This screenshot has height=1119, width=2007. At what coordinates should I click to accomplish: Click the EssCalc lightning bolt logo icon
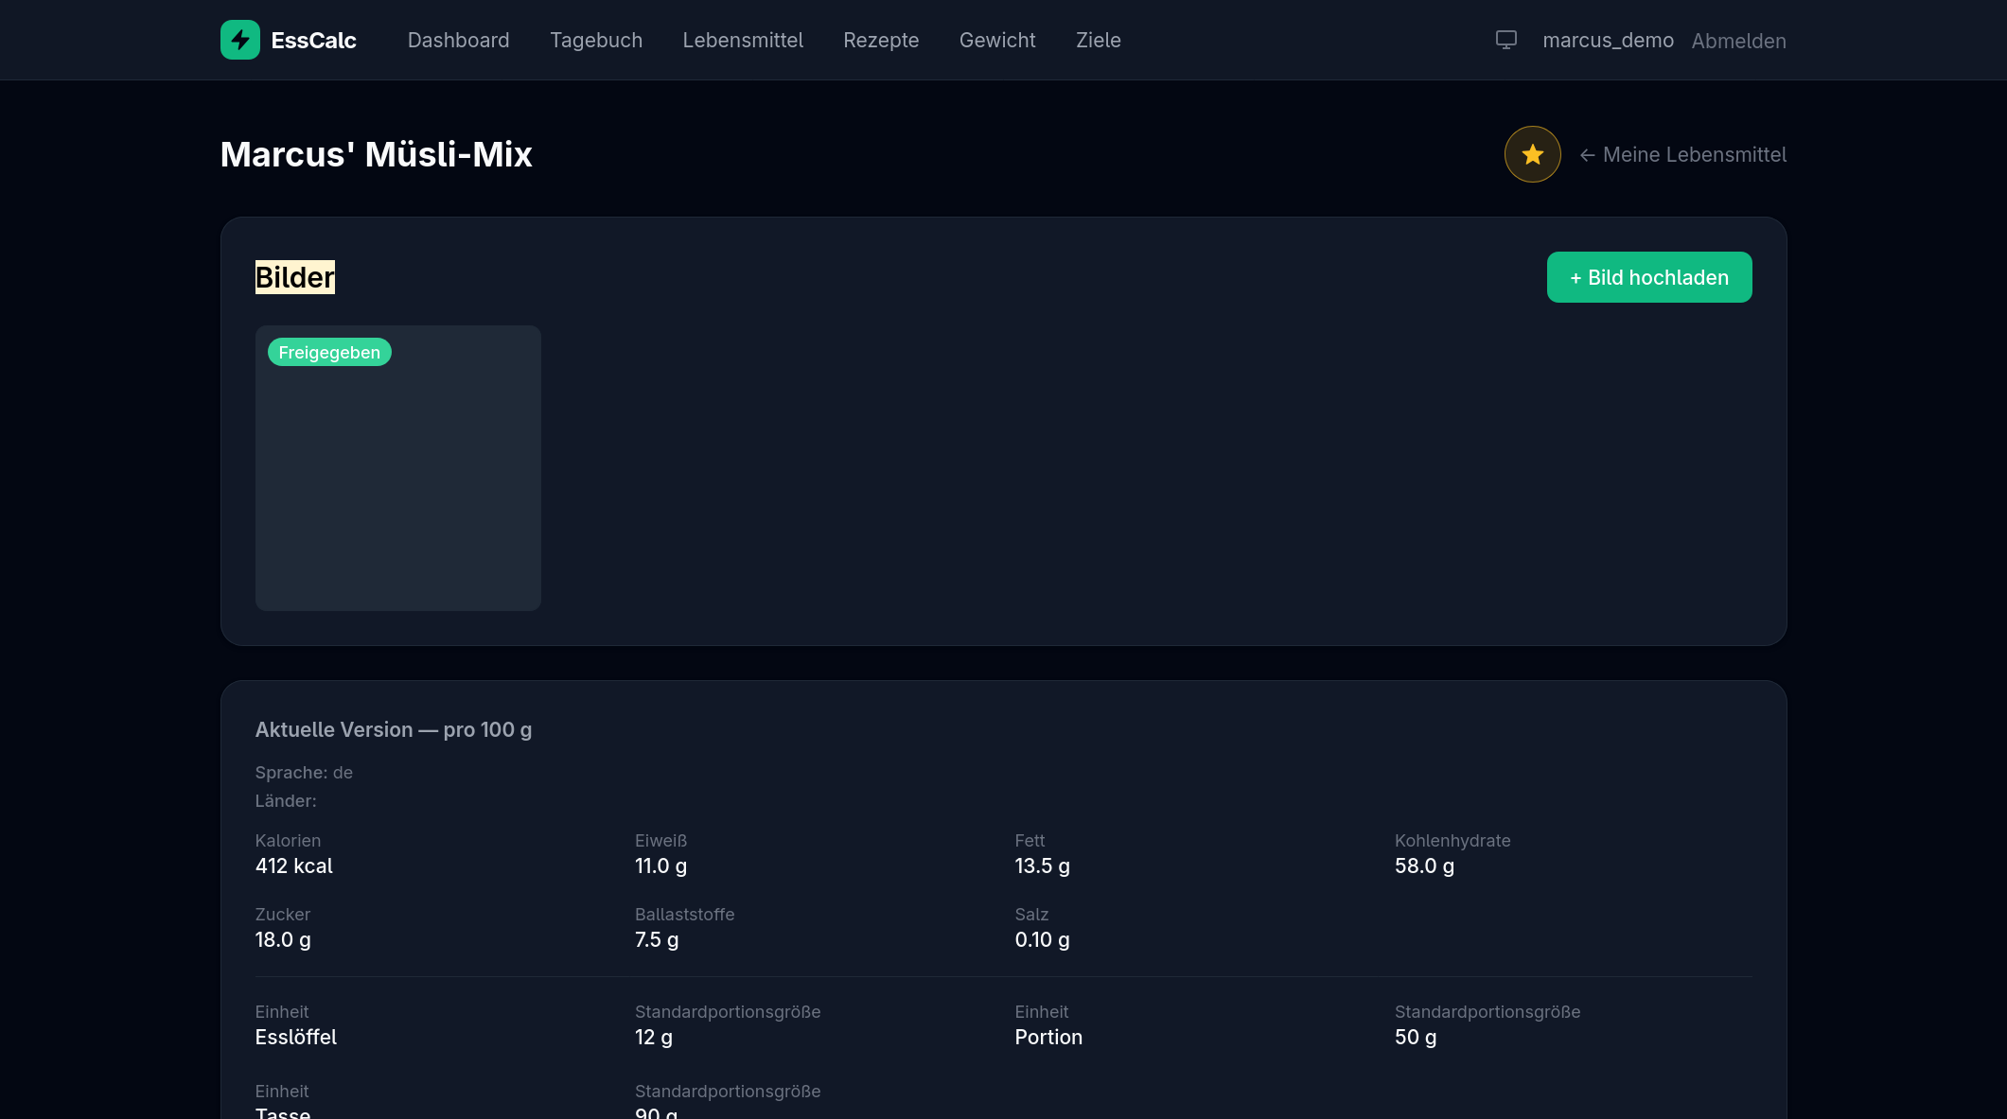[240, 40]
